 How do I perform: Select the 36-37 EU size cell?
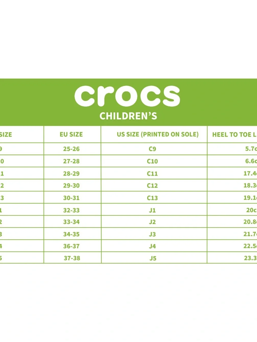tap(71, 246)
